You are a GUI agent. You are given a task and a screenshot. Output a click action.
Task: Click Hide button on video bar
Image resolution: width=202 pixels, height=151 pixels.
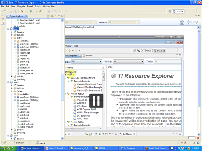click(x=178, y=37)
